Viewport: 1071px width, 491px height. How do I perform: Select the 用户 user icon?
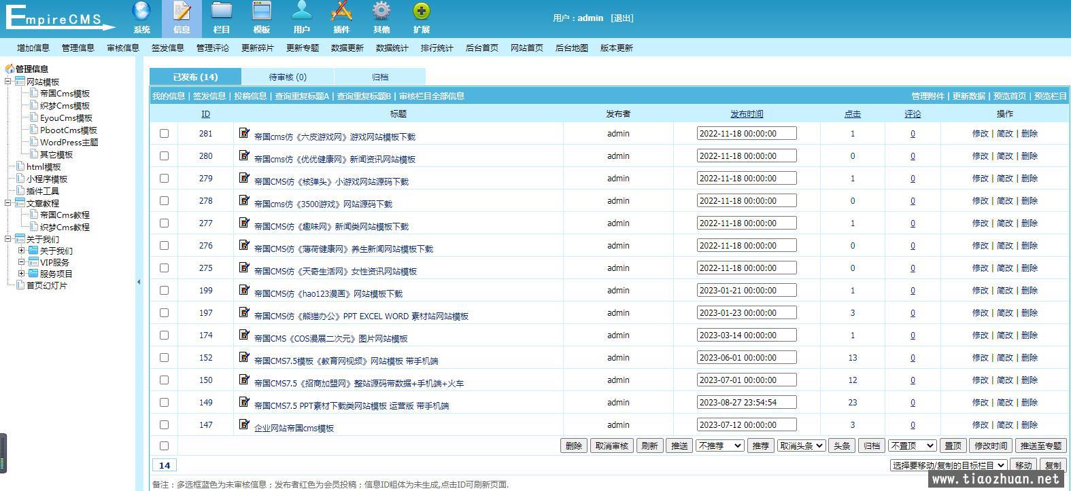point(301,12)
